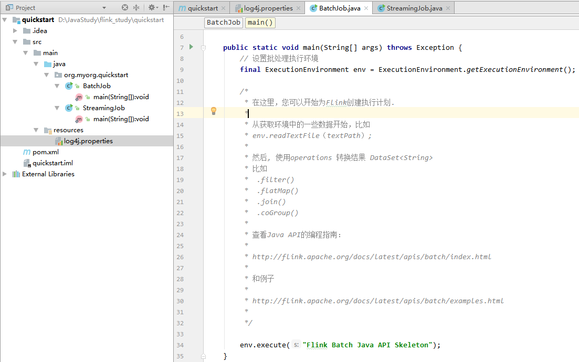Image resolution: width=579 pixels, height=362 pixels.
Task: Collapse the org.myorg.quickstart package
Action: coord(46,74)
